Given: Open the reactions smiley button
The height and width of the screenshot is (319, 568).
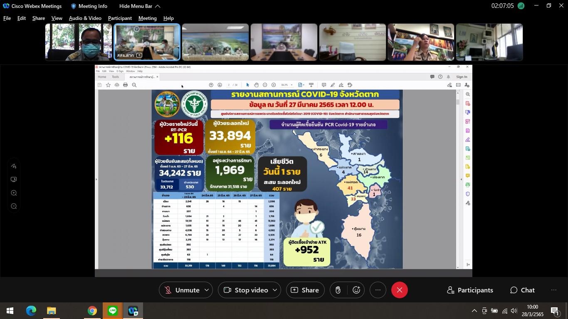Looking at the screenshot, I should pyautogui.click(x=356, y=290).
